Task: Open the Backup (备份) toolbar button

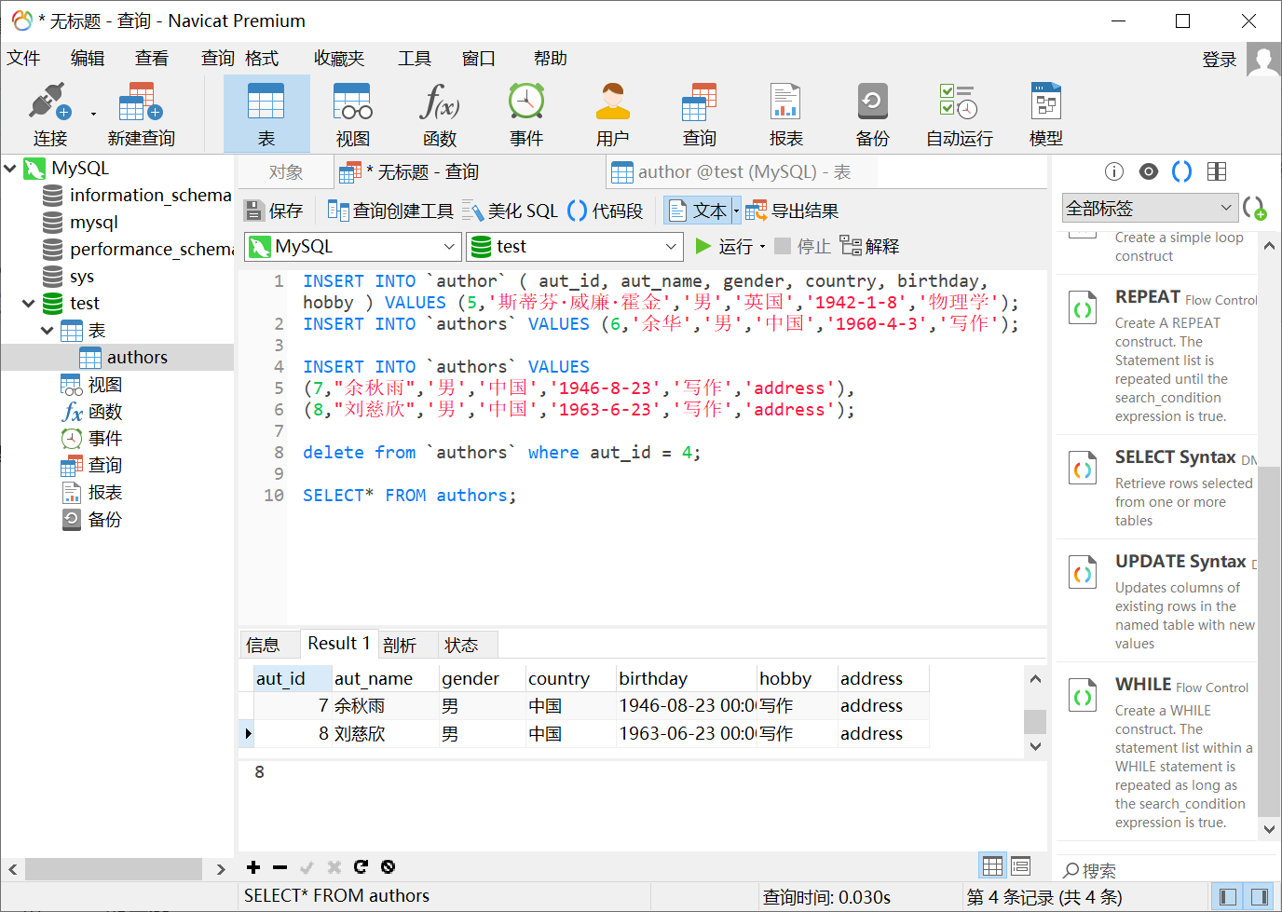Action: [873, 115]
